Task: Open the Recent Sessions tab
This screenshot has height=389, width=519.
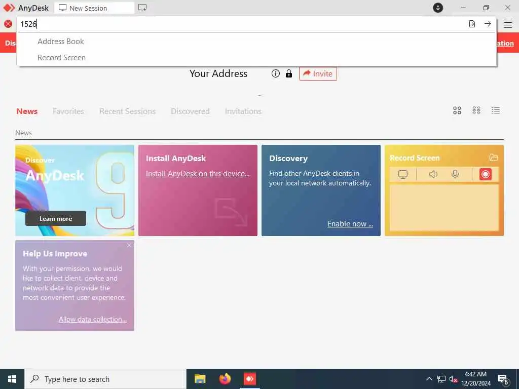Action: (x=127, y=111)
